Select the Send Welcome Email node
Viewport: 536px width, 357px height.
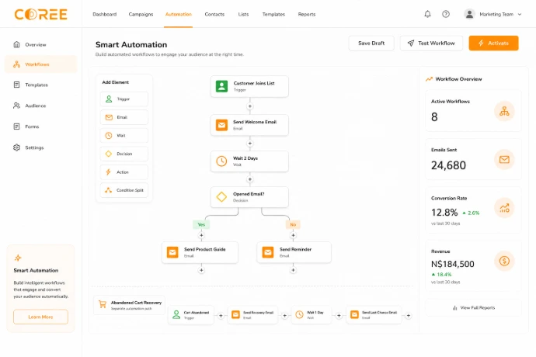[x=249, y=125]
